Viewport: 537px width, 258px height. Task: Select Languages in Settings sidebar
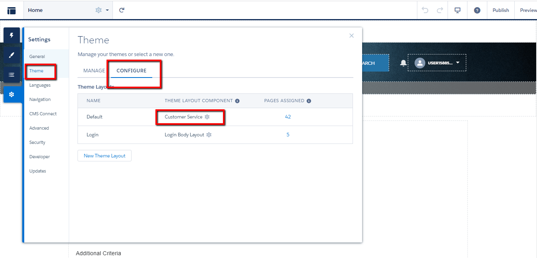pyautogui.click(x=40, y=85)
